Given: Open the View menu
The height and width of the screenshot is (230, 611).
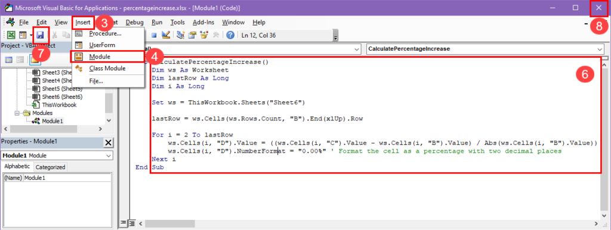Looking at the screenshot, I should [x=61, y=22].
